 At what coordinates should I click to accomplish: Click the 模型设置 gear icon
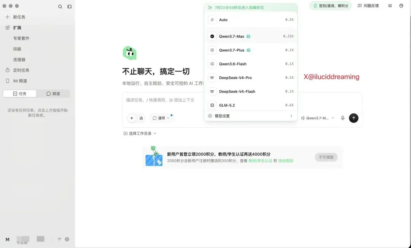point(210,116)
